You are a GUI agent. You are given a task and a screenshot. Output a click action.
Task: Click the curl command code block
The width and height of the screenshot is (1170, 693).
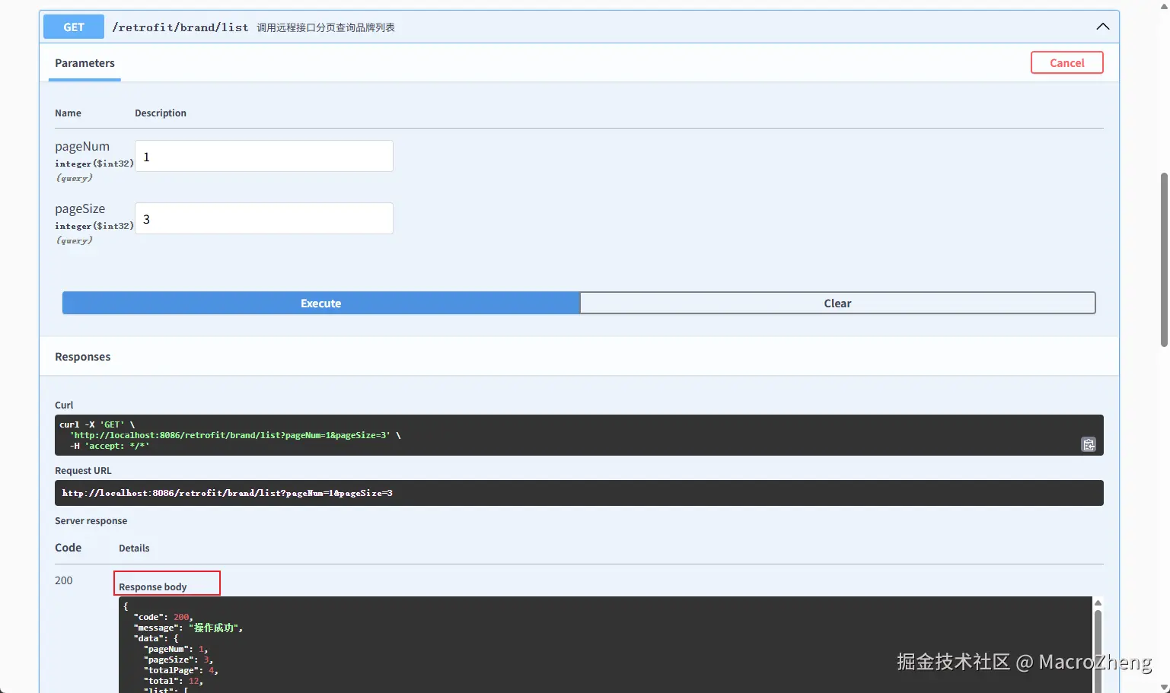point(579,435)
